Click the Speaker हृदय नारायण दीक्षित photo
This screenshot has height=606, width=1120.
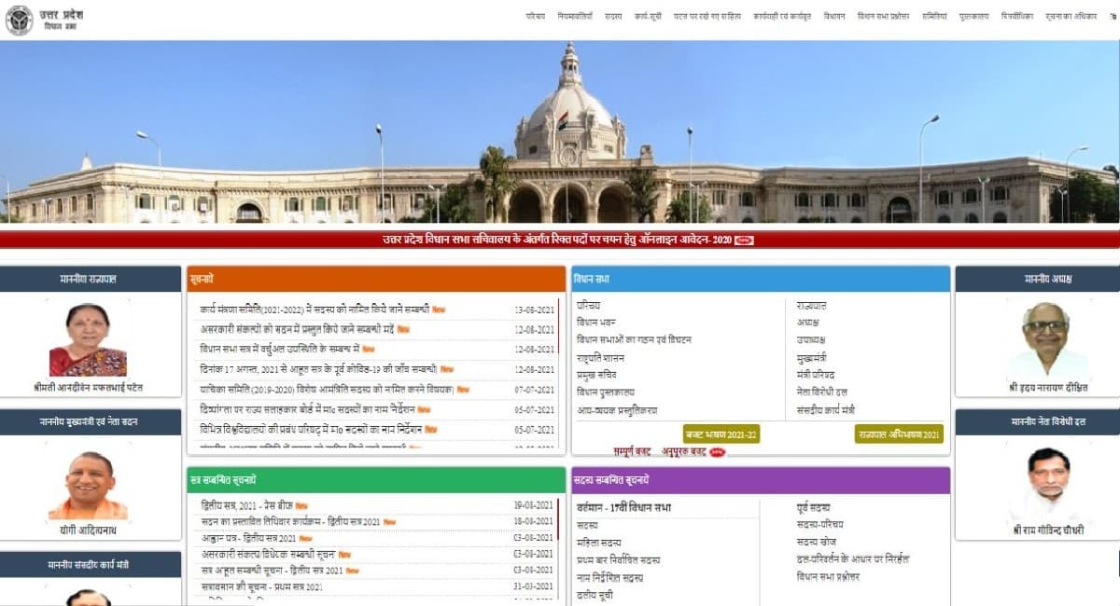1047,339
